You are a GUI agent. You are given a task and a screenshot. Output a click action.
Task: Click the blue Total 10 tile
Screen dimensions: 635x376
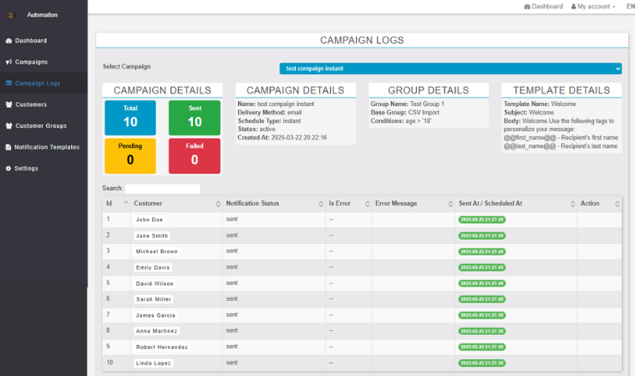tap(130, 118)
